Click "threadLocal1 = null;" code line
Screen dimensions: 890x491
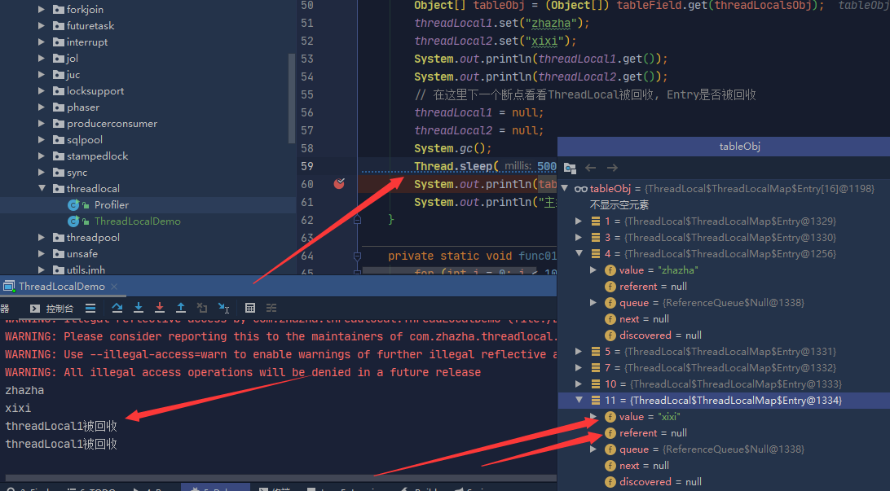tap(478, 112)
